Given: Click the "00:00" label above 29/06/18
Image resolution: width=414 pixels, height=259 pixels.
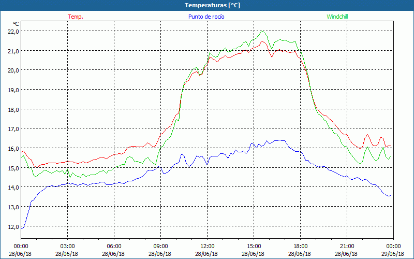Looking at the screenshot, I should click(x=393, y=247).
